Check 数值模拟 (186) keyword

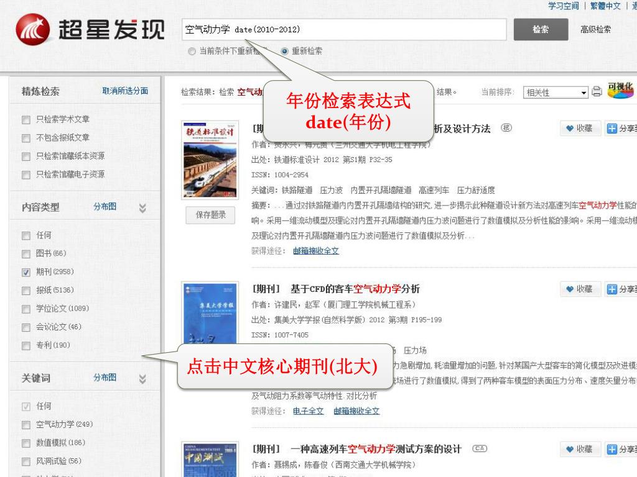point(26,443)
